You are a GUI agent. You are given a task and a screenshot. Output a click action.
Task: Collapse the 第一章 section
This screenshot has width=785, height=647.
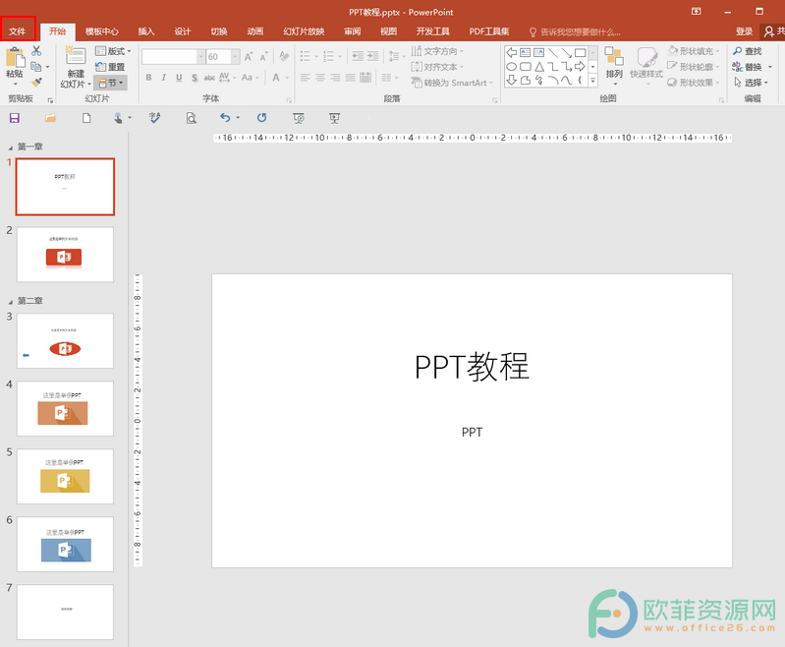point(11,147)
